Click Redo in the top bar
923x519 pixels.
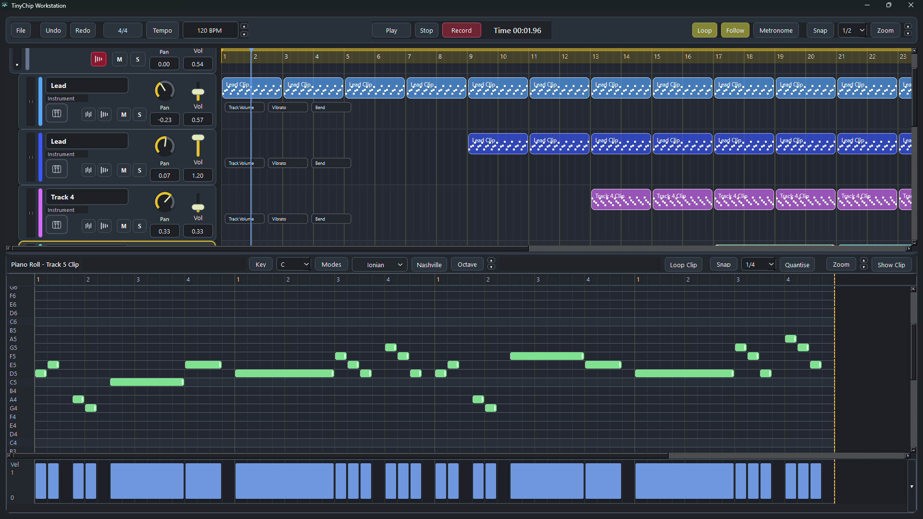tap(83, 30)
